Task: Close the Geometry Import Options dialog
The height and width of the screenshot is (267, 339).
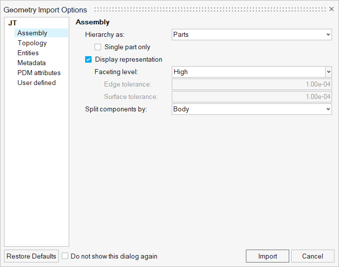Action: point(332,9)
